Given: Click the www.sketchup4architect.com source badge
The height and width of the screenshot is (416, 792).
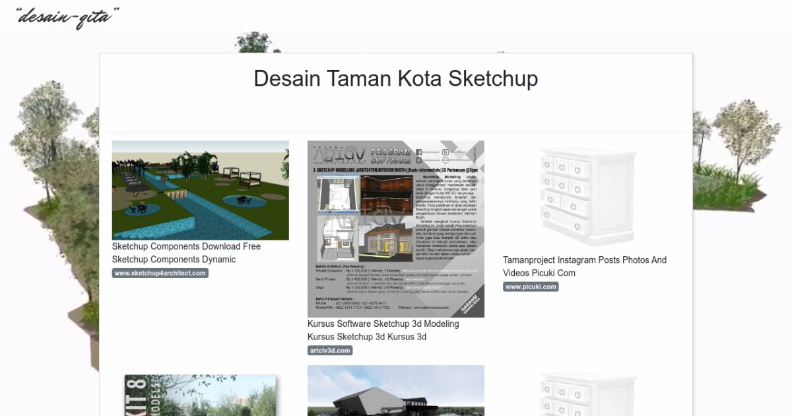Looking at the screenshot, I should 160,273.
